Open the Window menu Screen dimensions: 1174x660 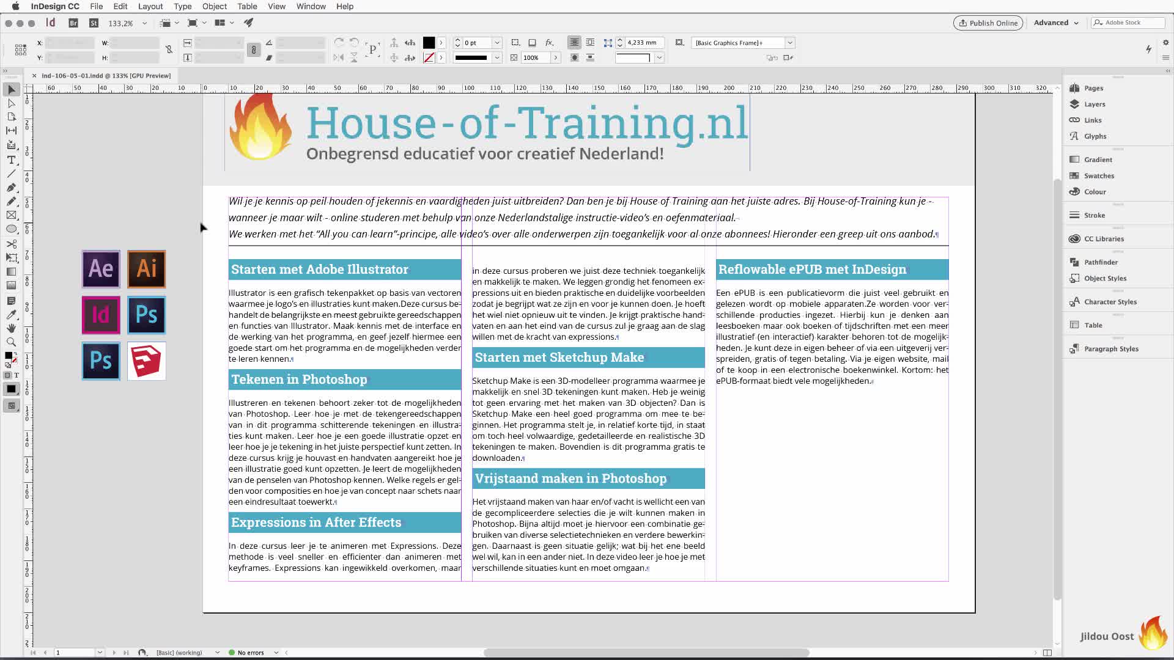coord(311,6)
